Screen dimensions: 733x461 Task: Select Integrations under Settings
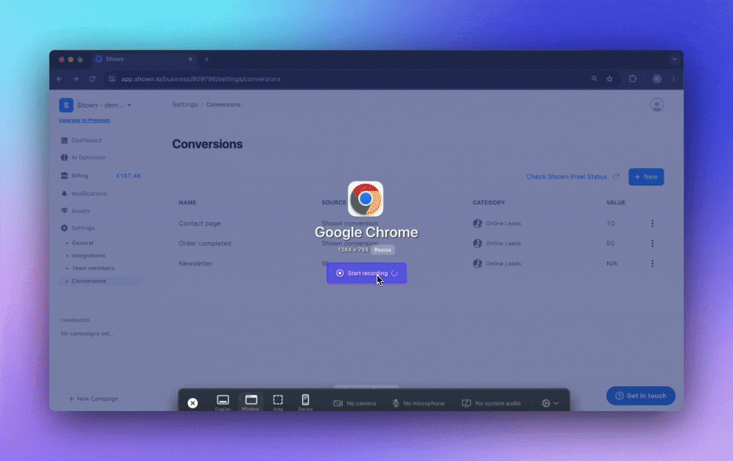tap(88, 255)
